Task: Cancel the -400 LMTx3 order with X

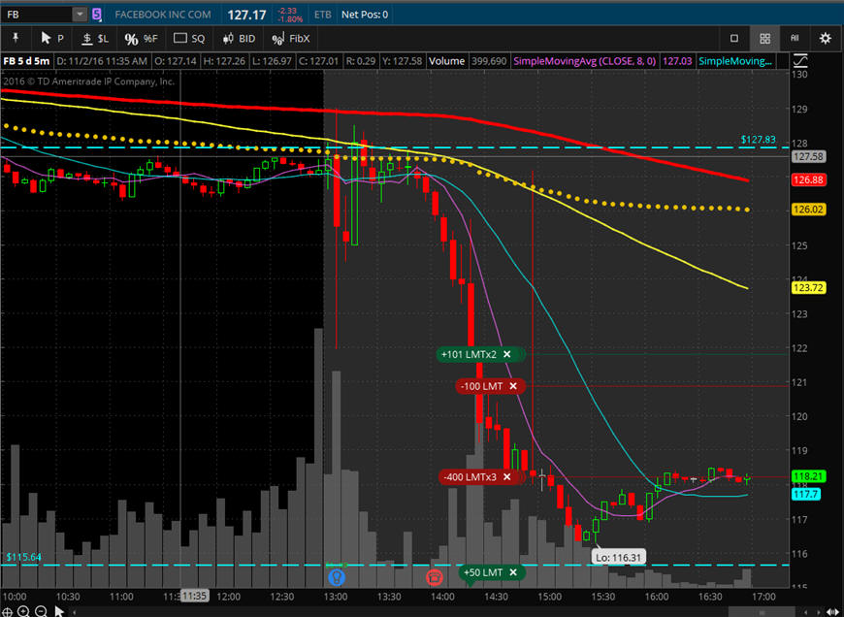Action: pos(507,477)
